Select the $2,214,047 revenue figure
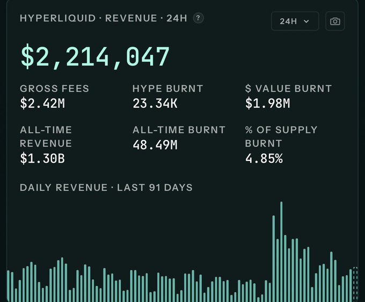The height and width of the screenshot is (302, 365). [95, 57]
